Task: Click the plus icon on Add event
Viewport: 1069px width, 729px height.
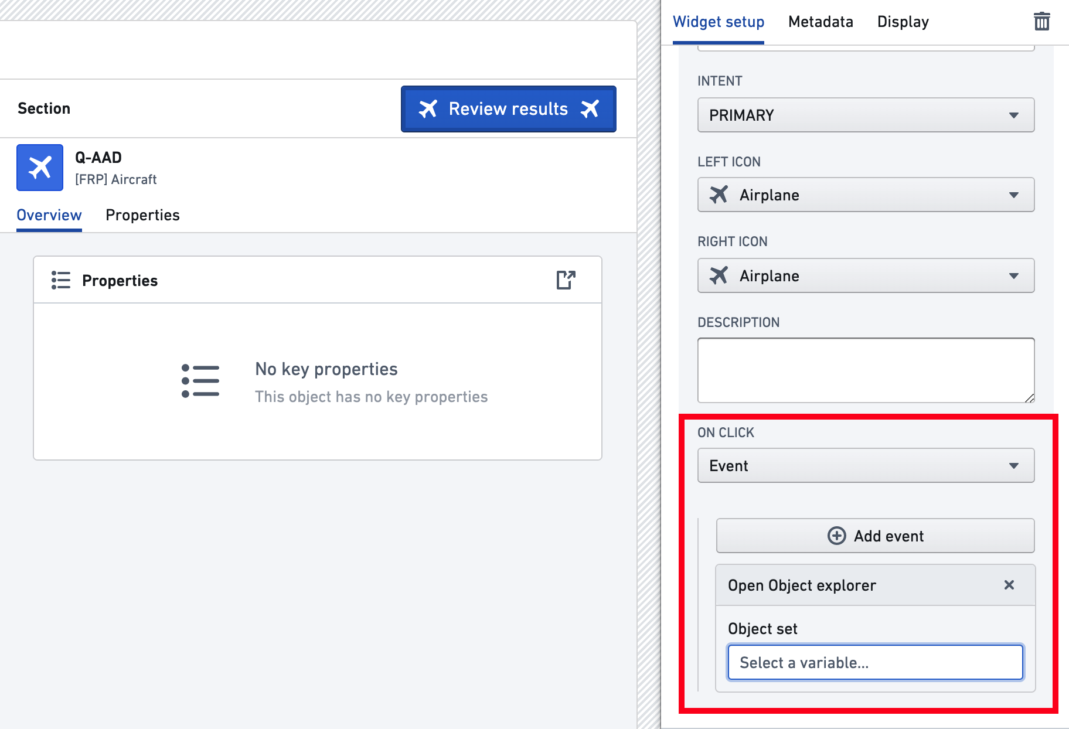Action: tap(836, 536)
